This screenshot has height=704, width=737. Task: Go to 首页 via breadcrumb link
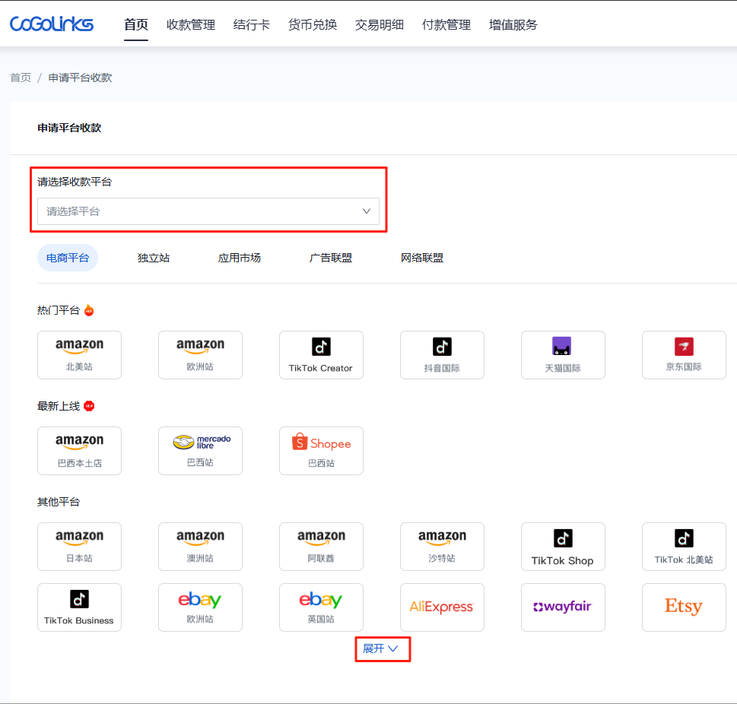point(21,78)
